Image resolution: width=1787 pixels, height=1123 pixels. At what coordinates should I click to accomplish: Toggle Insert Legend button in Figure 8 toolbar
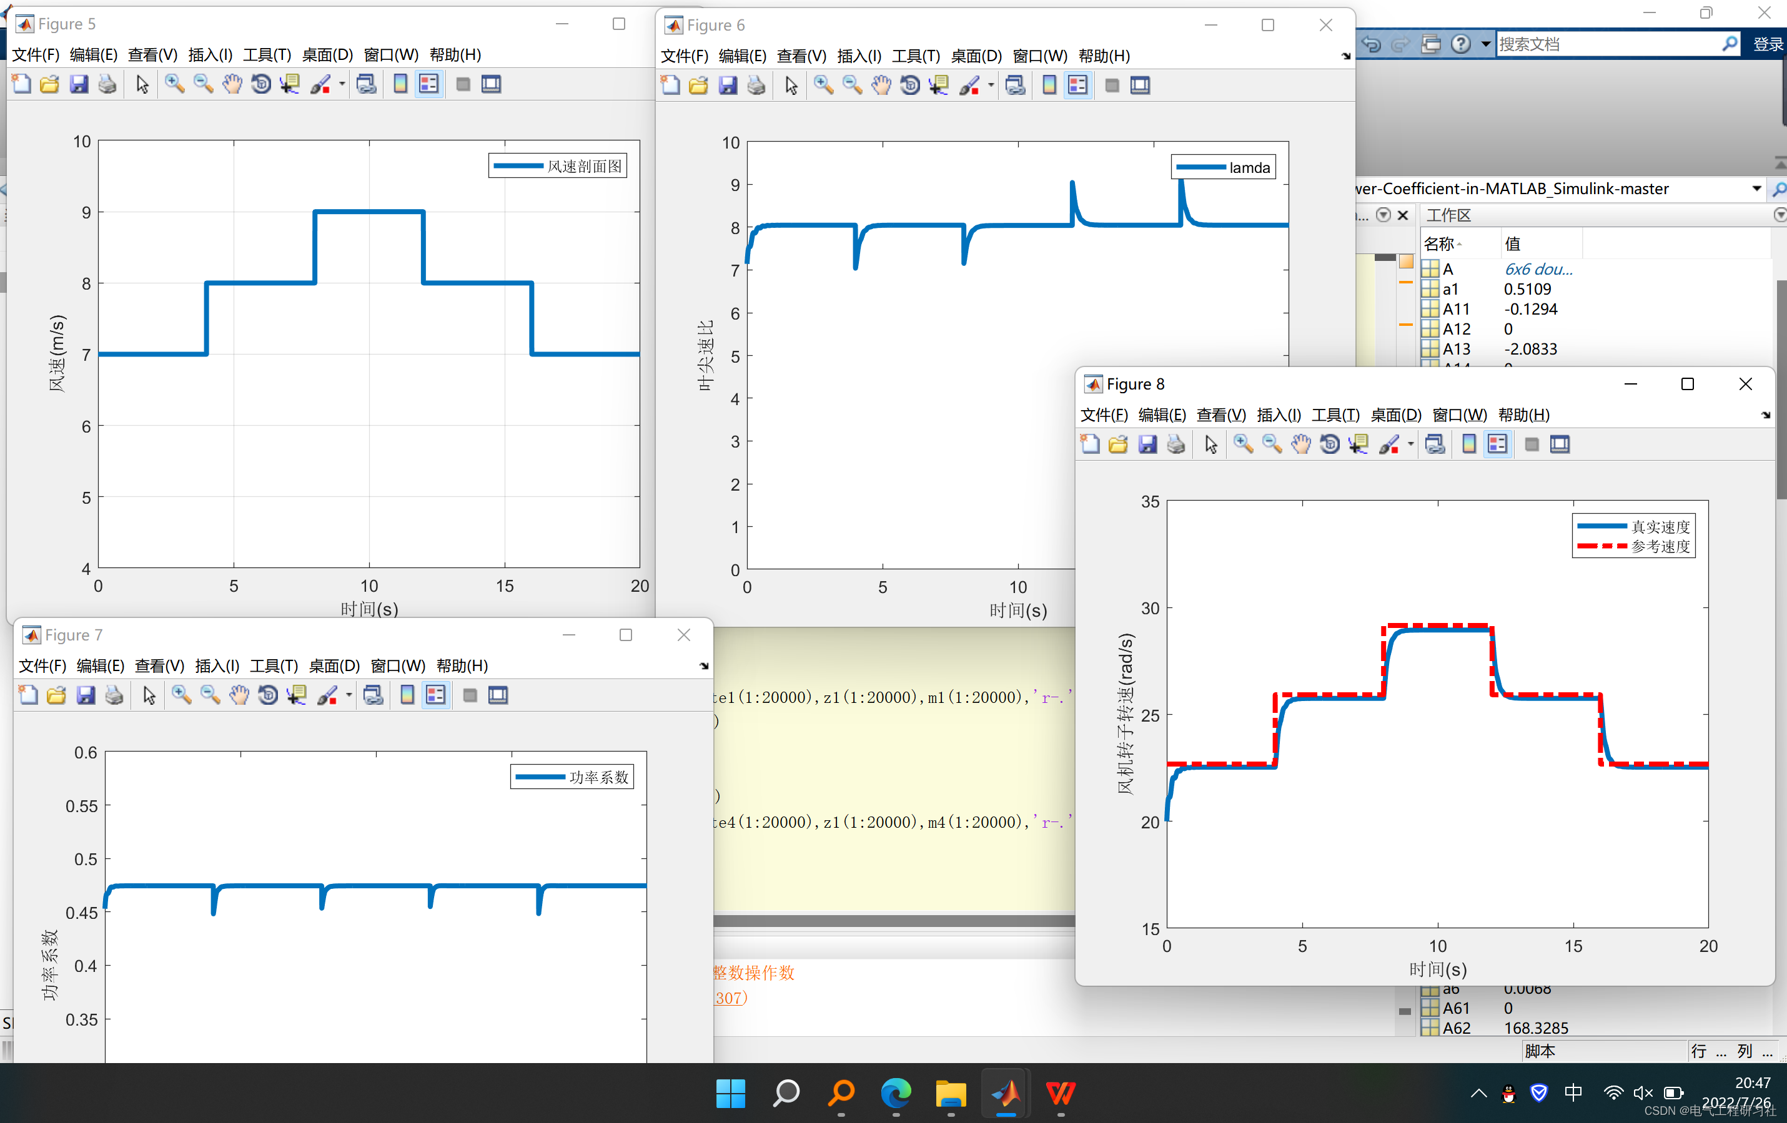[x=1498, y=444]
